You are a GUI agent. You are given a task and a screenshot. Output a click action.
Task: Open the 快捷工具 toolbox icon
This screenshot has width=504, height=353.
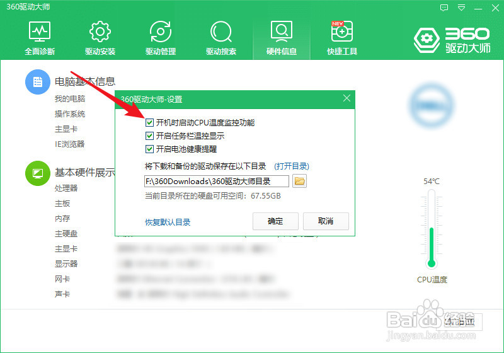coord(342,32)
